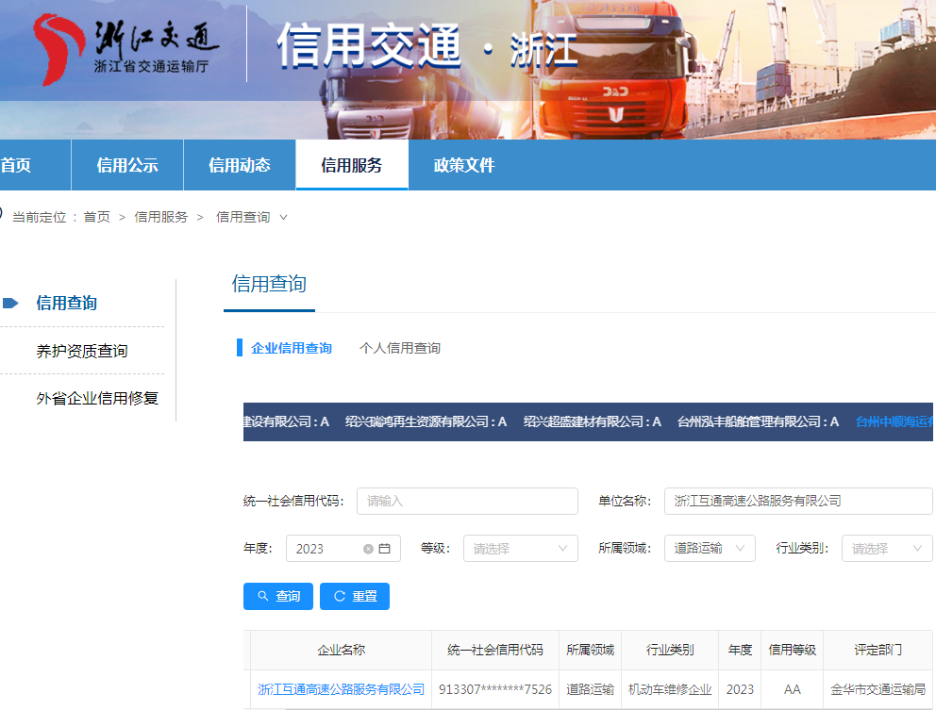Expand the 行业类别 dropdown

pos(886,548)
